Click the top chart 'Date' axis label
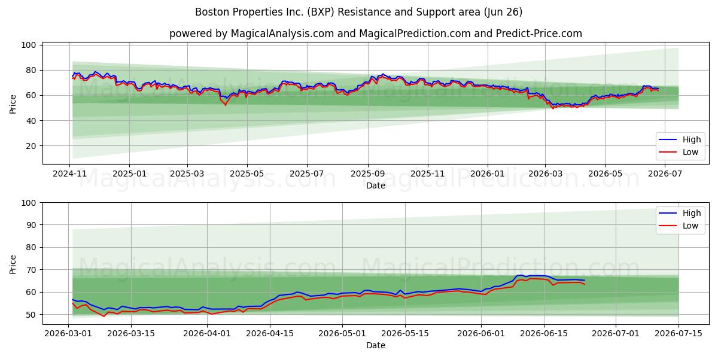The image size is (718, 359). click(376, 185)
